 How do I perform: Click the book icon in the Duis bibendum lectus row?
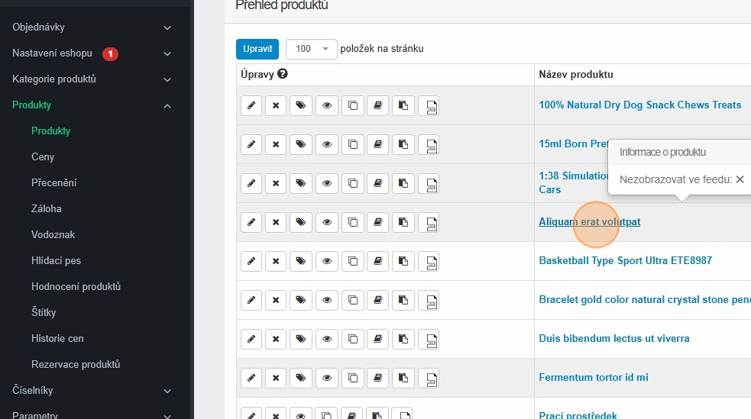coord(378,339)
